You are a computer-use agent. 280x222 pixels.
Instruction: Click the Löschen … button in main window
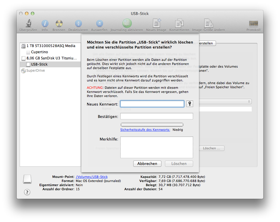[212, 148]
